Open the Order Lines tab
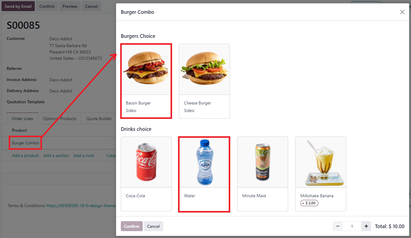 coord(22,119)
